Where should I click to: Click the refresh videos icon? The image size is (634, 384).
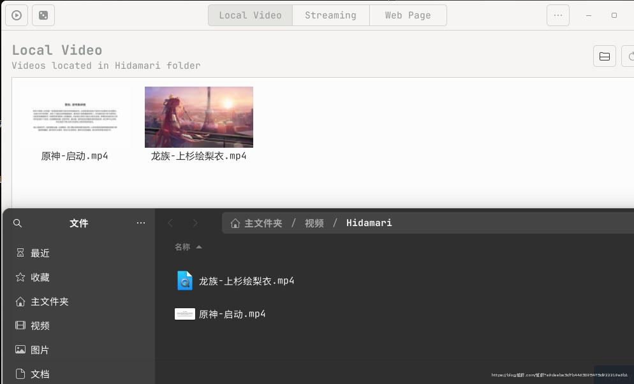629,57
